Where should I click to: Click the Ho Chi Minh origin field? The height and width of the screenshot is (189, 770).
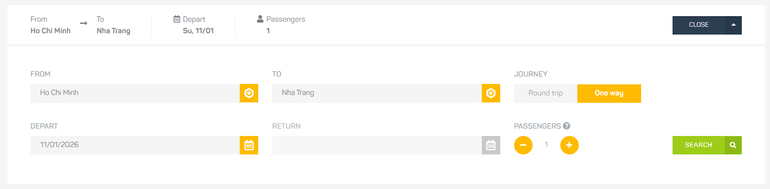tap(135, 93)
